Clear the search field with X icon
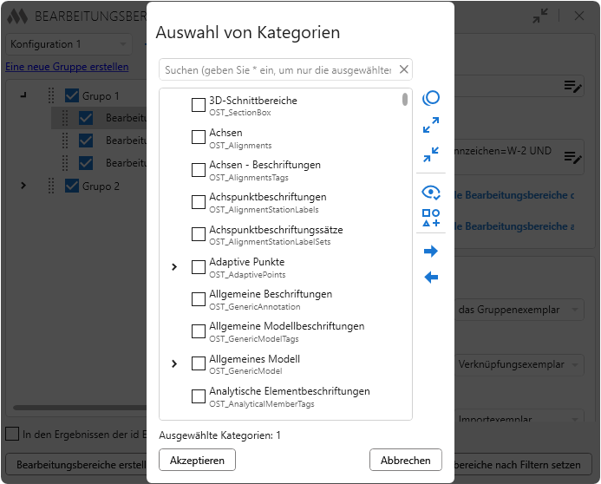This screenshot has width=601, height=484. (x=403, y=69)
